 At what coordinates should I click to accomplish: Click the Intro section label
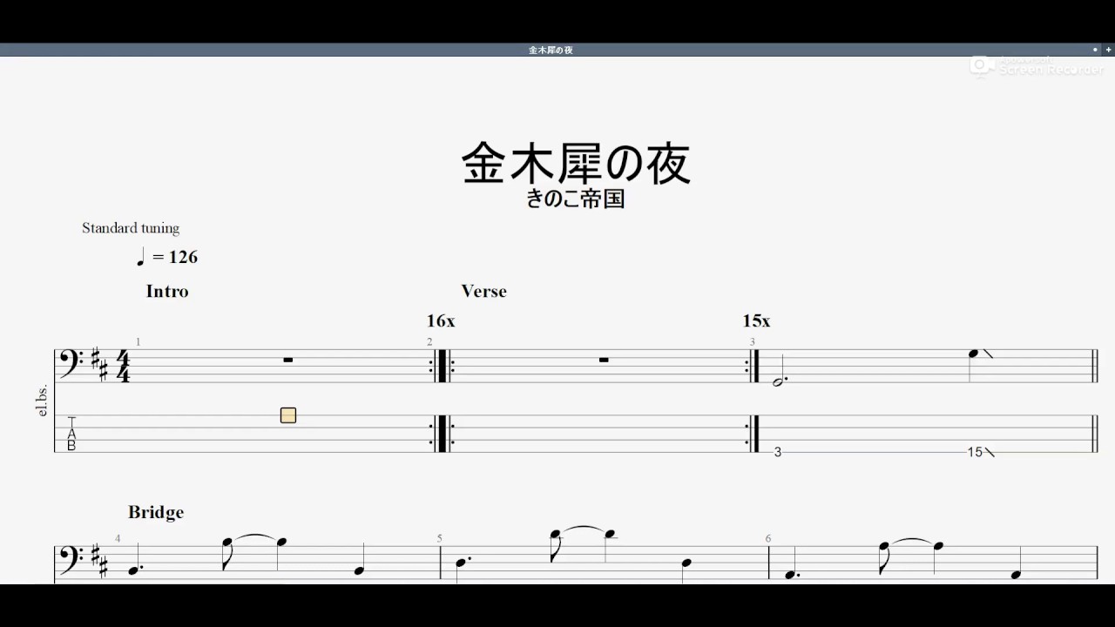(167, 291)
